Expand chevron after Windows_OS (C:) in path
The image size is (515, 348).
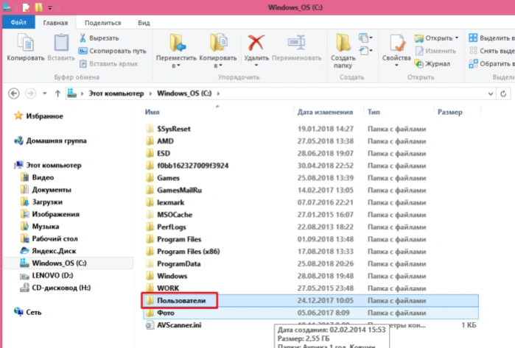(218, 93)
